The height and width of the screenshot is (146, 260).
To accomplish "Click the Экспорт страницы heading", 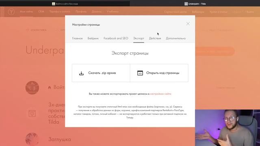I will click(x=130, y=53).
